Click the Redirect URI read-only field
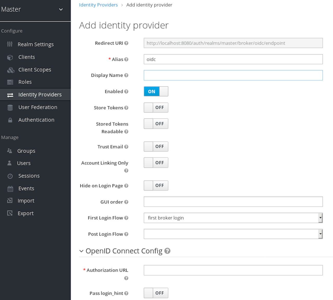Viewport: 333px width, 300px height. (x=233, y=43)
